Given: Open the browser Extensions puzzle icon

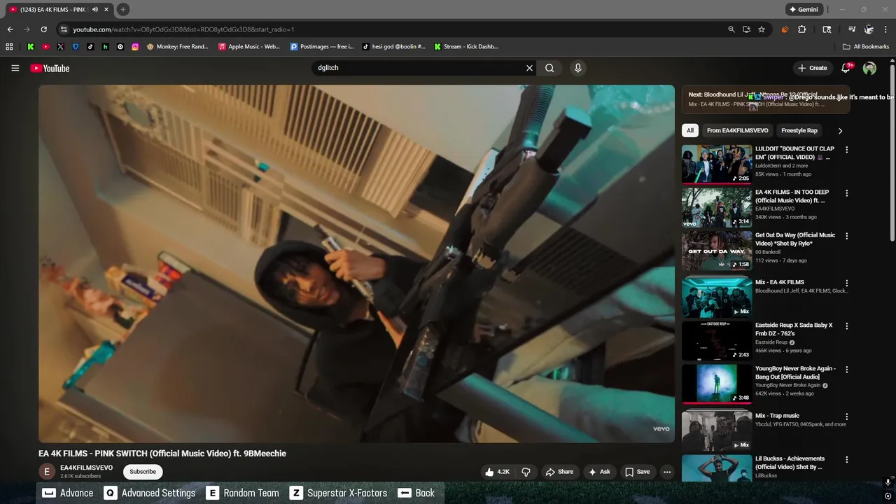Looking at the screenshot, I should [x=802, y=29].
